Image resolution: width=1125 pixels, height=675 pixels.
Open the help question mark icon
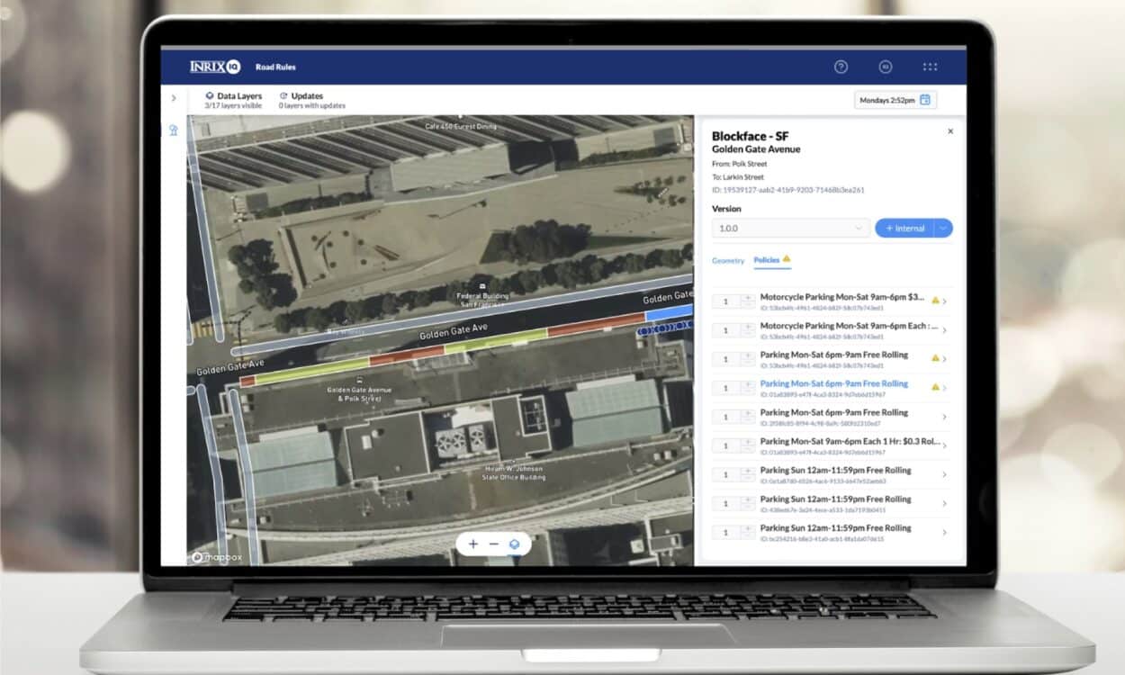[x=841, y=67]
